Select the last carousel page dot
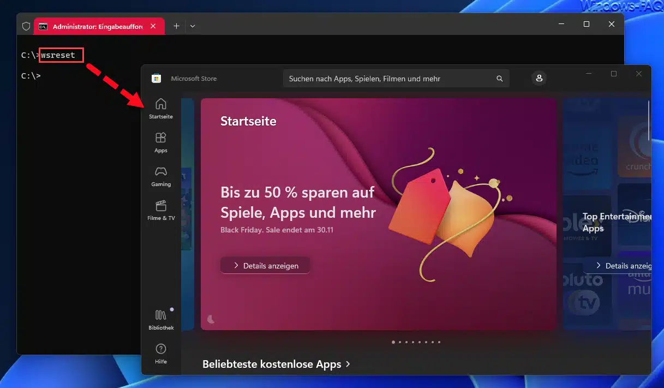This screenshot has width=664, height=388. click(x=439, y=342)
